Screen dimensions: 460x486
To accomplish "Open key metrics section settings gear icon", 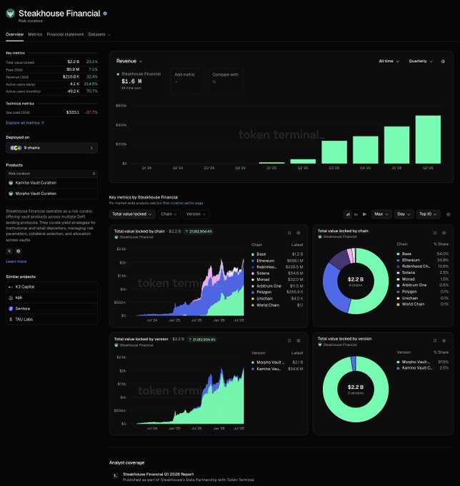I will [x=448, y=214].
